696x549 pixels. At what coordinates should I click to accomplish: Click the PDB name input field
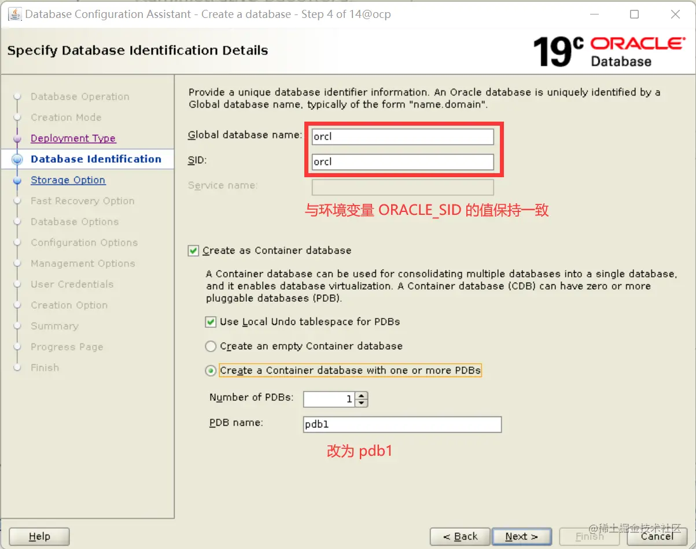coord(402,424)
